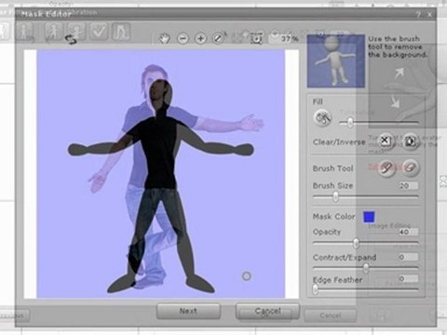Click the legs icon in top toolbar
The image size is (447, 335).
point(121,32)
